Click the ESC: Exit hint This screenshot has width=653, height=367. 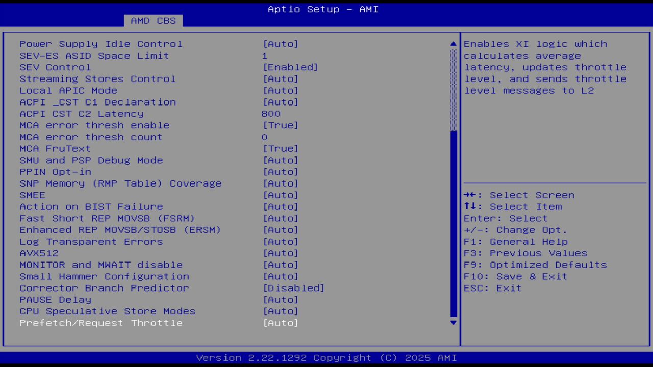pyautogui.click(x=493, y=289)
